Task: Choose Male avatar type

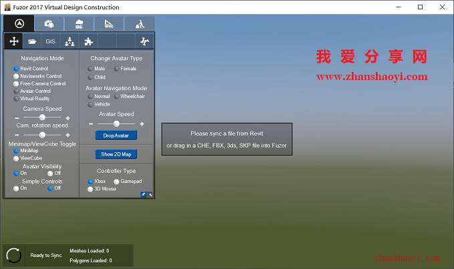Action: (x=96, y=69)
